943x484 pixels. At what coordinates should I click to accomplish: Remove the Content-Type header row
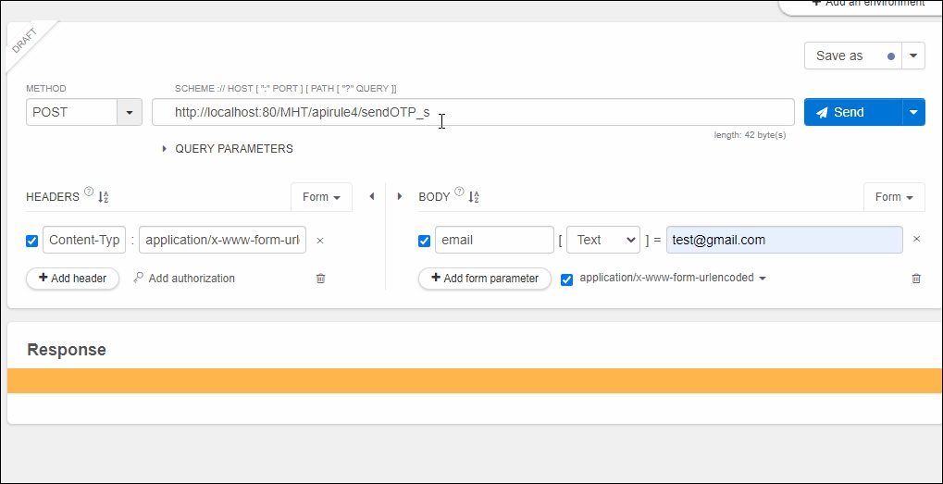pos(320,241)
